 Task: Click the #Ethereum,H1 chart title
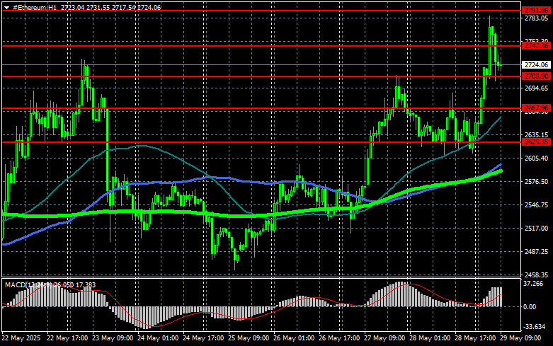[35, 7]
